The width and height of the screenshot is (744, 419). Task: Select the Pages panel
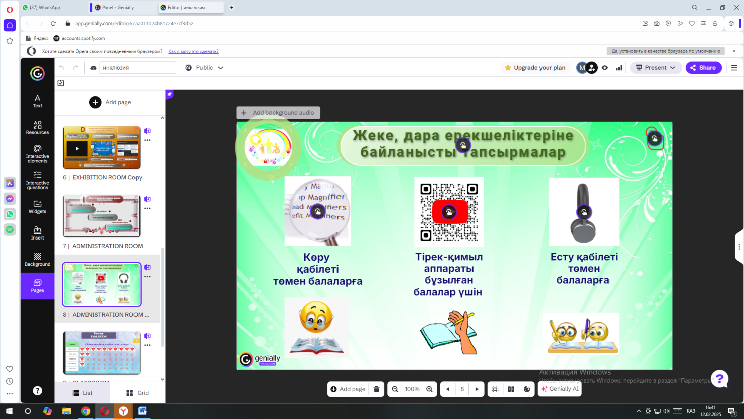click(x=37, y=286)
